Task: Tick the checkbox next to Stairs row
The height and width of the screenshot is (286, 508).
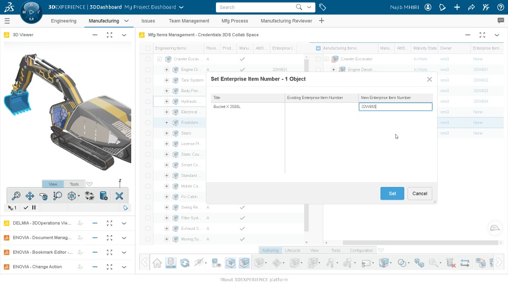Action: tap(148, 133)
